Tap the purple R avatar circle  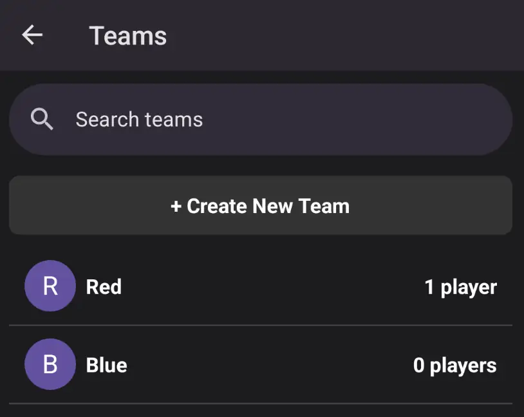pyautogui.click(x=50, y=286)
